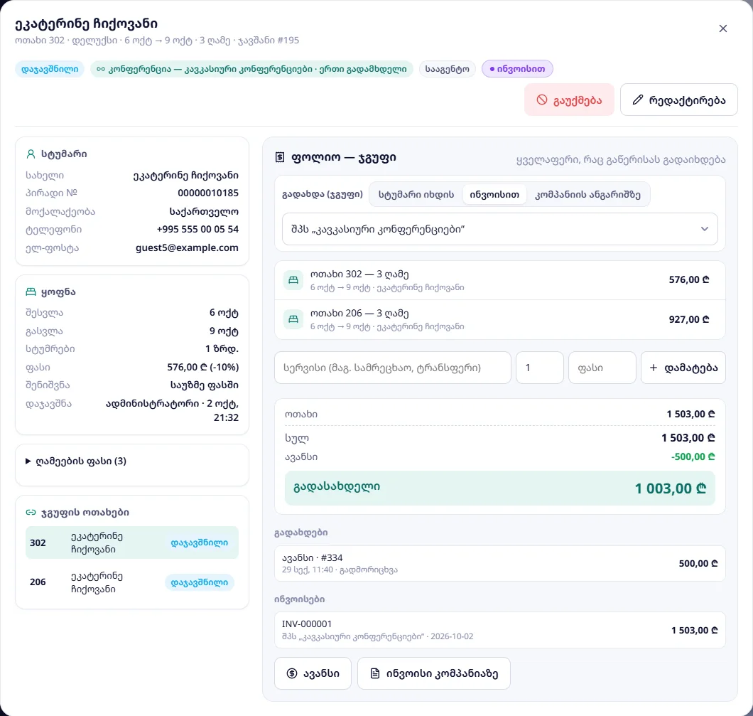Click the document icon on ინვოისი კომპანიაზე
Image resolution: width=753 pixels, height=716 pixels.
point(375,674)
